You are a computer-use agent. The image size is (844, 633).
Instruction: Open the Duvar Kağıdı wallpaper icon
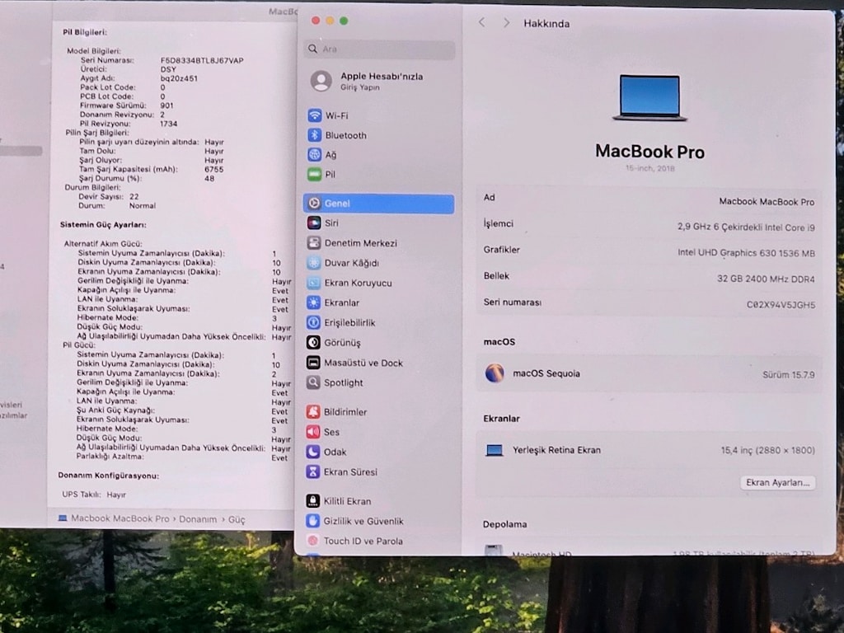(x=314, y=263)
